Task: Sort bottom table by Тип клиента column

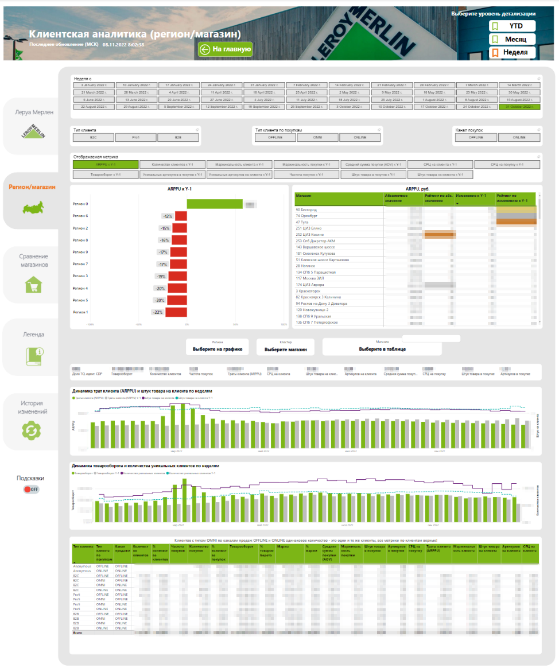Action: click(x=83, y=554)
